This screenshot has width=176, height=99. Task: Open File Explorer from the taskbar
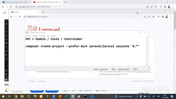click(22, 97)
